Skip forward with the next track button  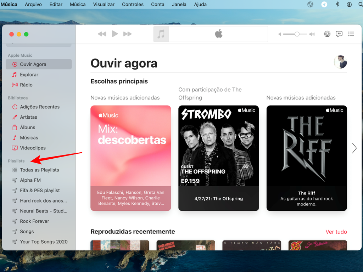[x=127, y=34]
